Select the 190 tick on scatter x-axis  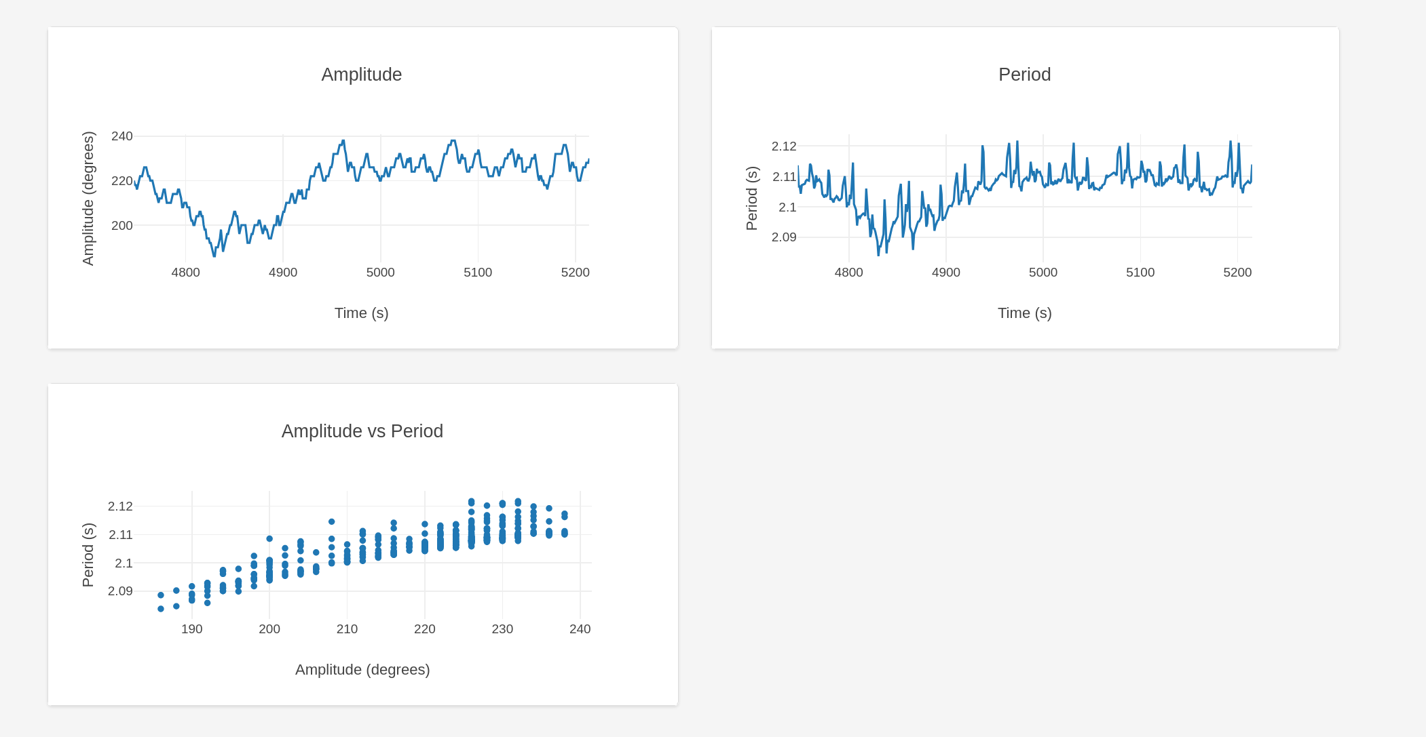[x=191, y=629]
